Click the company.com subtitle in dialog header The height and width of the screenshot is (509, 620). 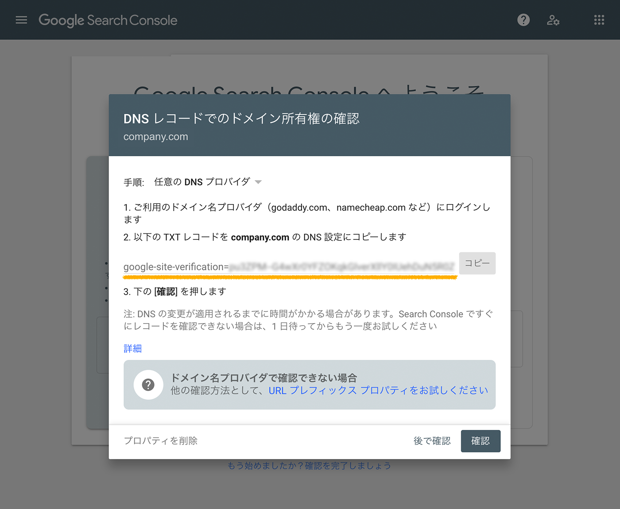pyautogui.click(x=156, y=137)
